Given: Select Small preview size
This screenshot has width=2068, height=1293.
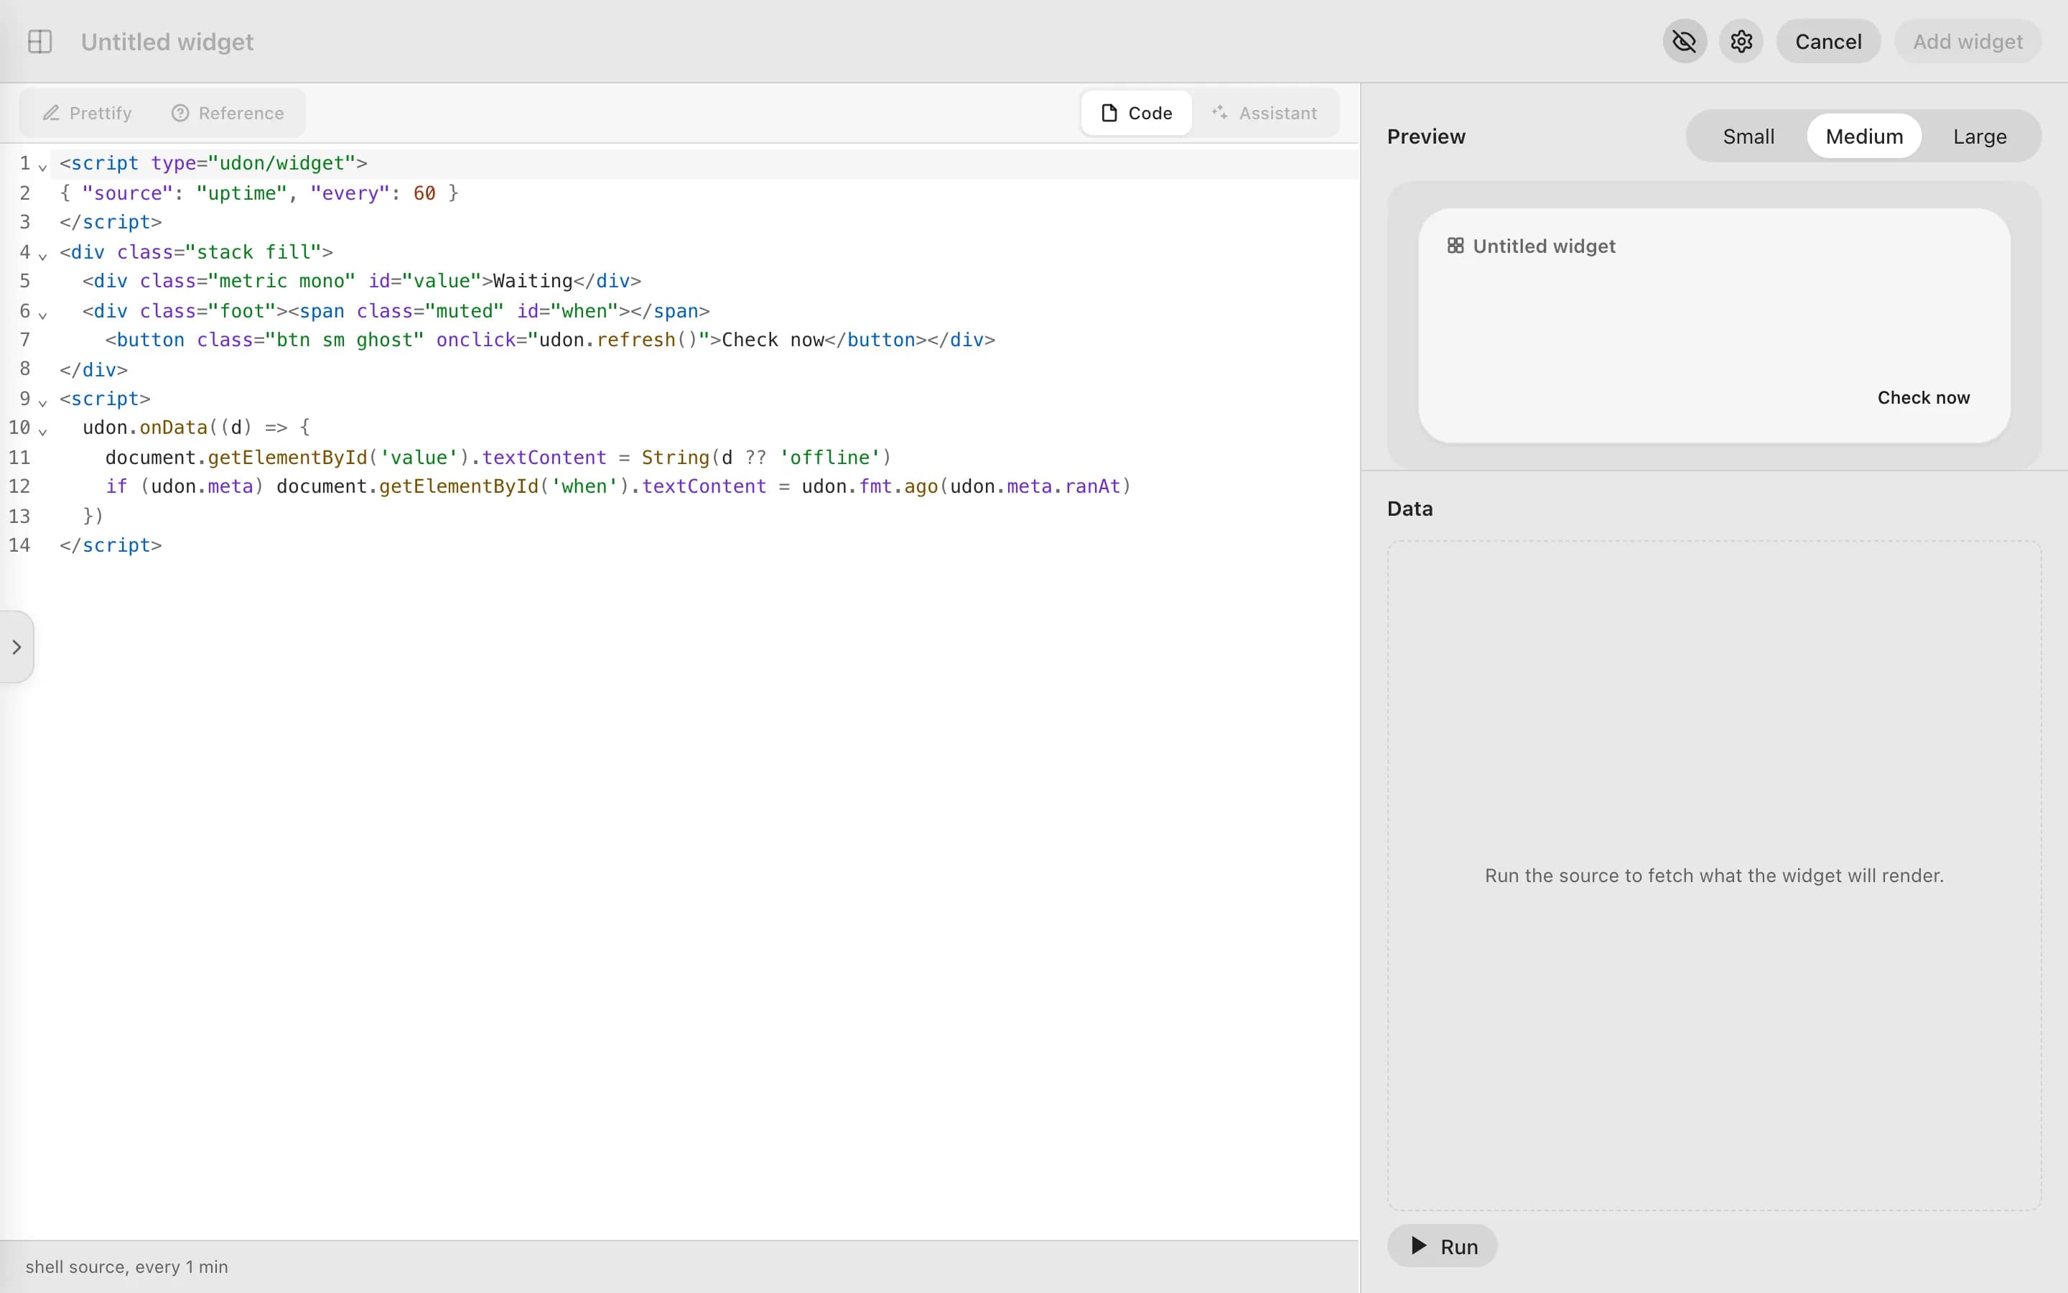Looking at the screenshot, I should click(1748, 136).
